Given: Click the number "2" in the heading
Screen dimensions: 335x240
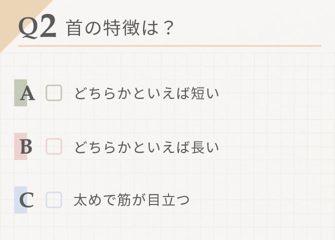Looking at the screenshot, I should pyautogui.click(x=47, y=27).
